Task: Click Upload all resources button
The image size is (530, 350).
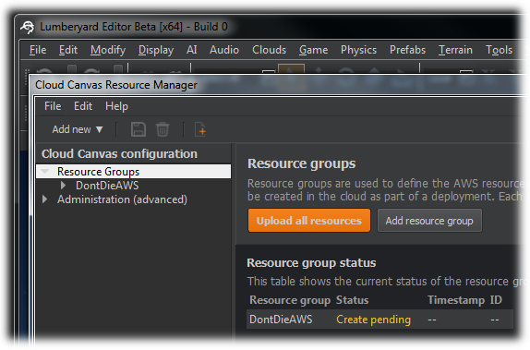Action: point(309,221)
